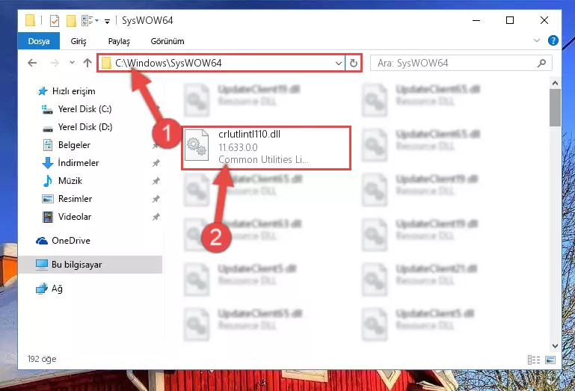The width and height of the screenshot is (575, 391).
Task: Go forward with the right arrow
Action: 55,63
